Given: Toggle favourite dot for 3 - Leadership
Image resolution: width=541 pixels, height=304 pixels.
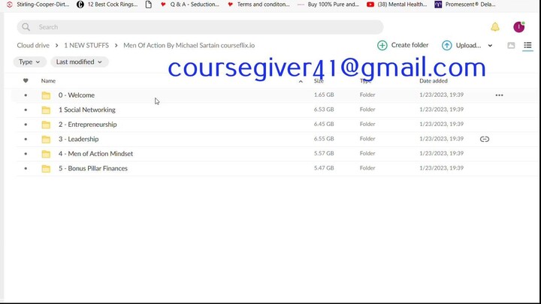Looking at the screenshot, I should [x=26, y=140].
